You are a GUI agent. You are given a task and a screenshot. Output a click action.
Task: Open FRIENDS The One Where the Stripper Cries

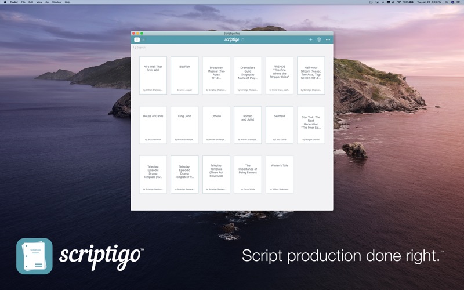[280, 75]
